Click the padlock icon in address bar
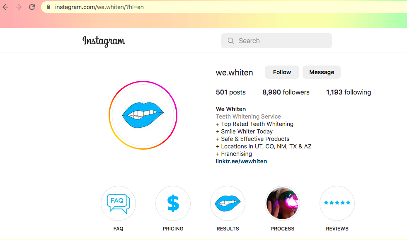Viewport: 407px width, 240px height. tap(48, 7)
